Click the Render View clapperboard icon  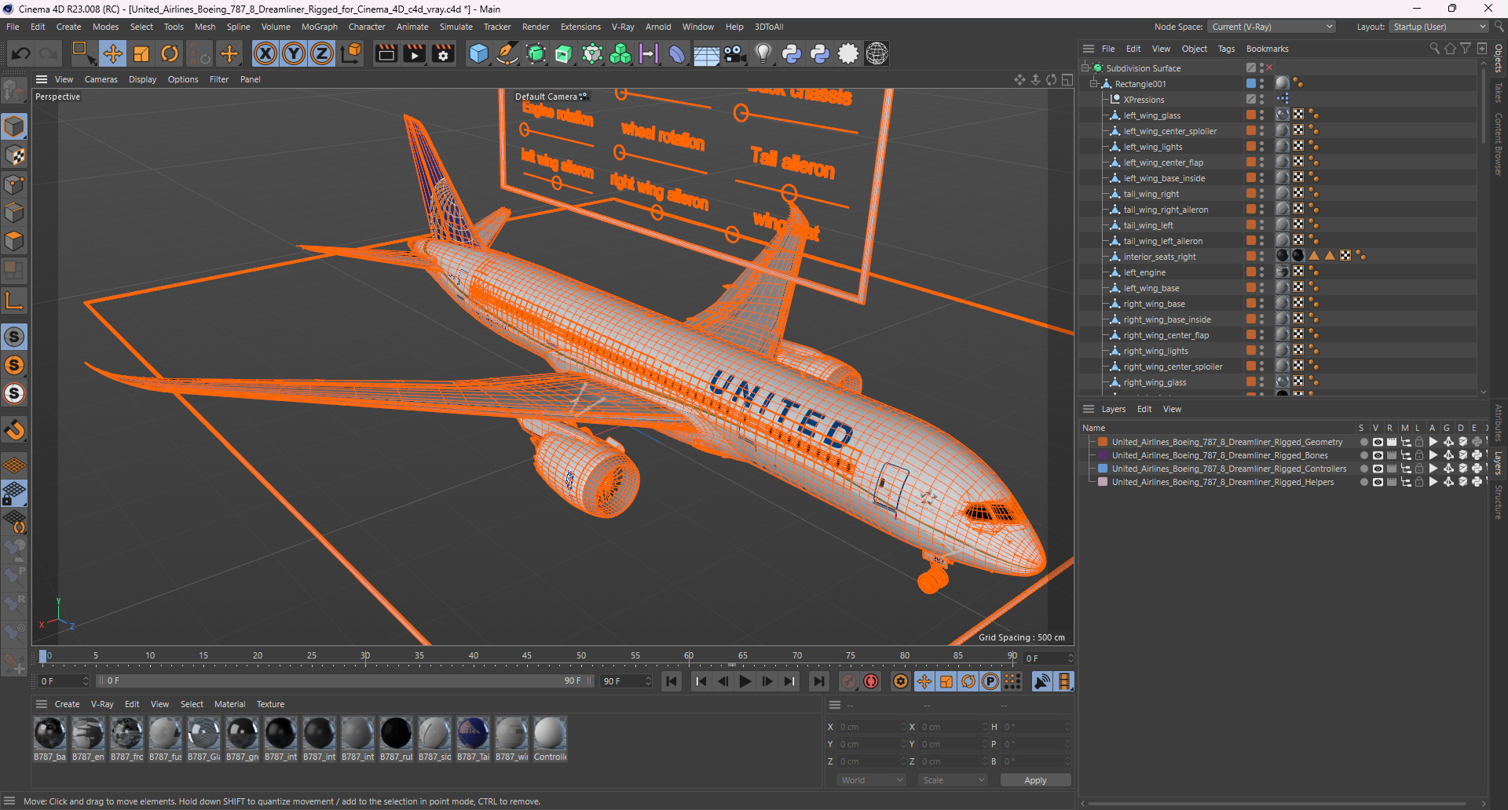point(386,53)
